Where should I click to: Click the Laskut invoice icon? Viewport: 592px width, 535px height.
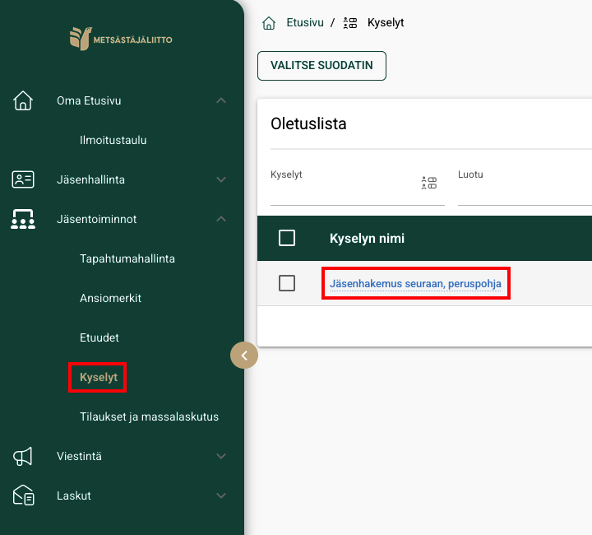click(x=23, y=495)
